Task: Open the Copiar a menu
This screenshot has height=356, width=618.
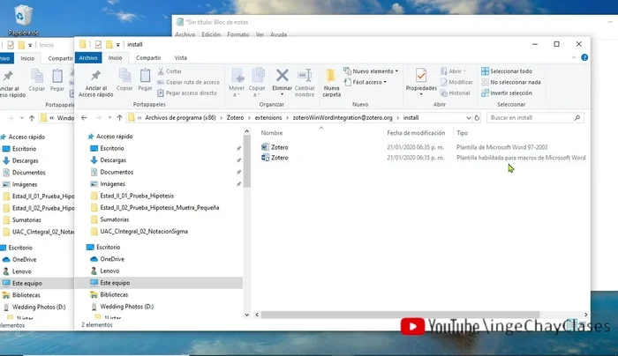Action: pos(257,83)
